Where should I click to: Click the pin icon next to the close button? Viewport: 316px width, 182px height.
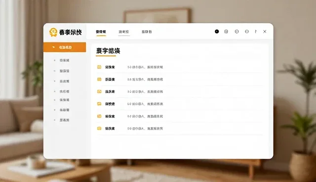click(x=256, y=32)
